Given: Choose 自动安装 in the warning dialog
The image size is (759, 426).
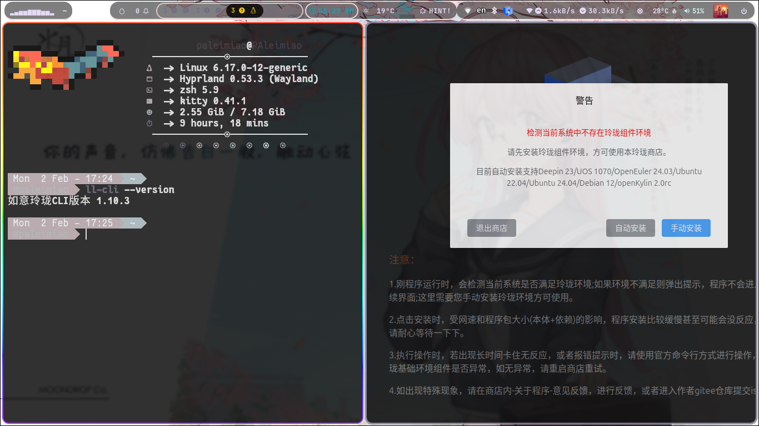Looking at the screenshot, I should coord(631,228).
